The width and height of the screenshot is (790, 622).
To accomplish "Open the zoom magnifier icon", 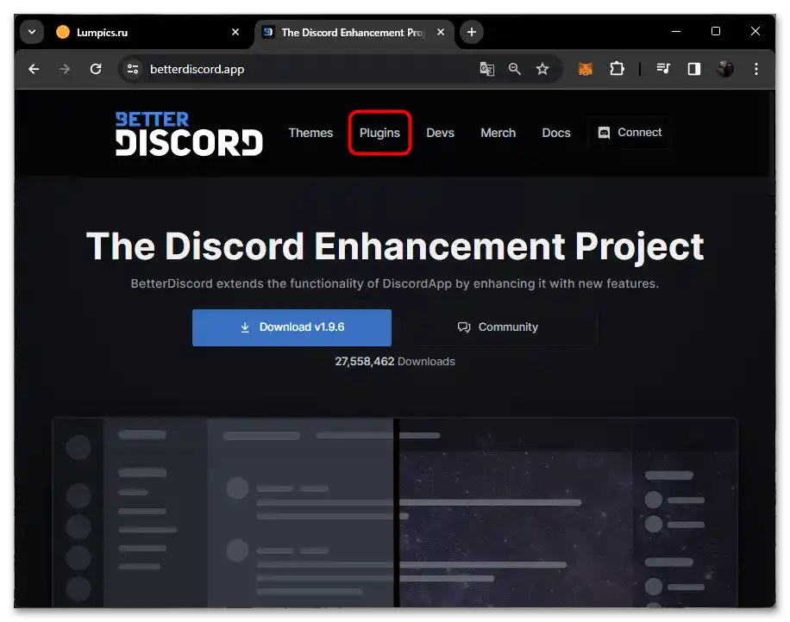I will click(514, 69).
